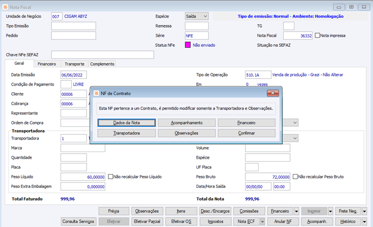This screenshot has height=227, width=373.
Task: Click the UF Placa input field
Action: 252,167
